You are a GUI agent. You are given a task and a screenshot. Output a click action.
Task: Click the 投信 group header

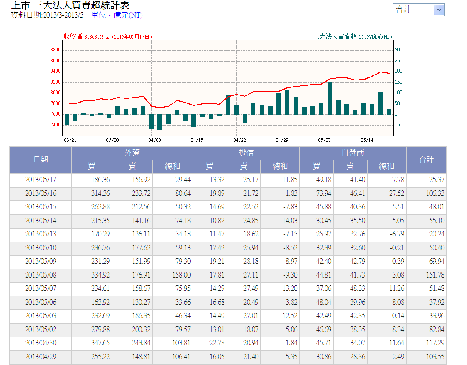point(246,153)
